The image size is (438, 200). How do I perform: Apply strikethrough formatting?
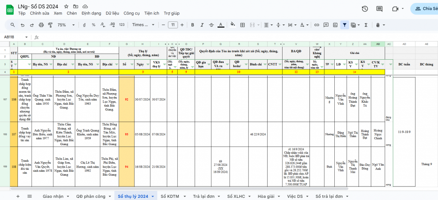click(x=211, y=25)
